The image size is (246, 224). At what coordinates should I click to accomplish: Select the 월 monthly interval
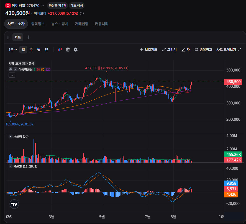tap(39, 50)
